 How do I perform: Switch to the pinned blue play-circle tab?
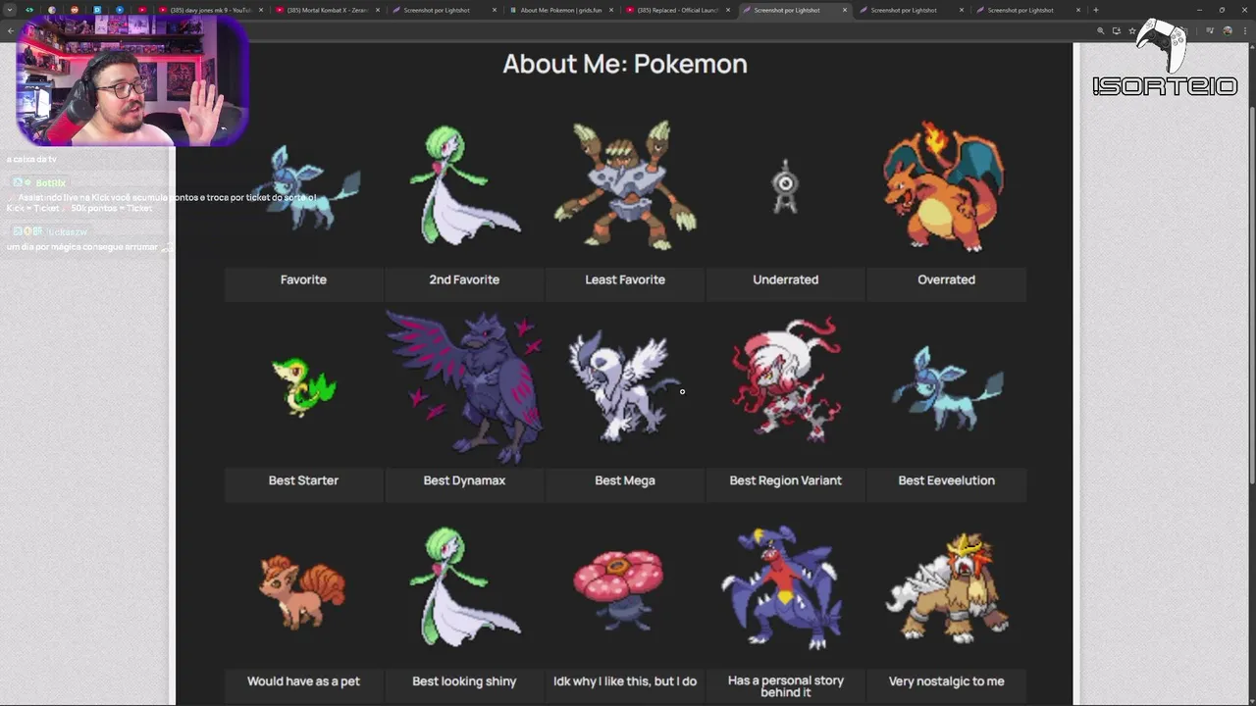pos(120,10)
